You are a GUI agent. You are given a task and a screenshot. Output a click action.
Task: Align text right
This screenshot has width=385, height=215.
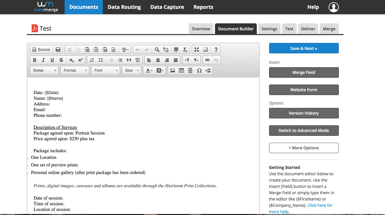pyautogui.click(x=167, y=60)
